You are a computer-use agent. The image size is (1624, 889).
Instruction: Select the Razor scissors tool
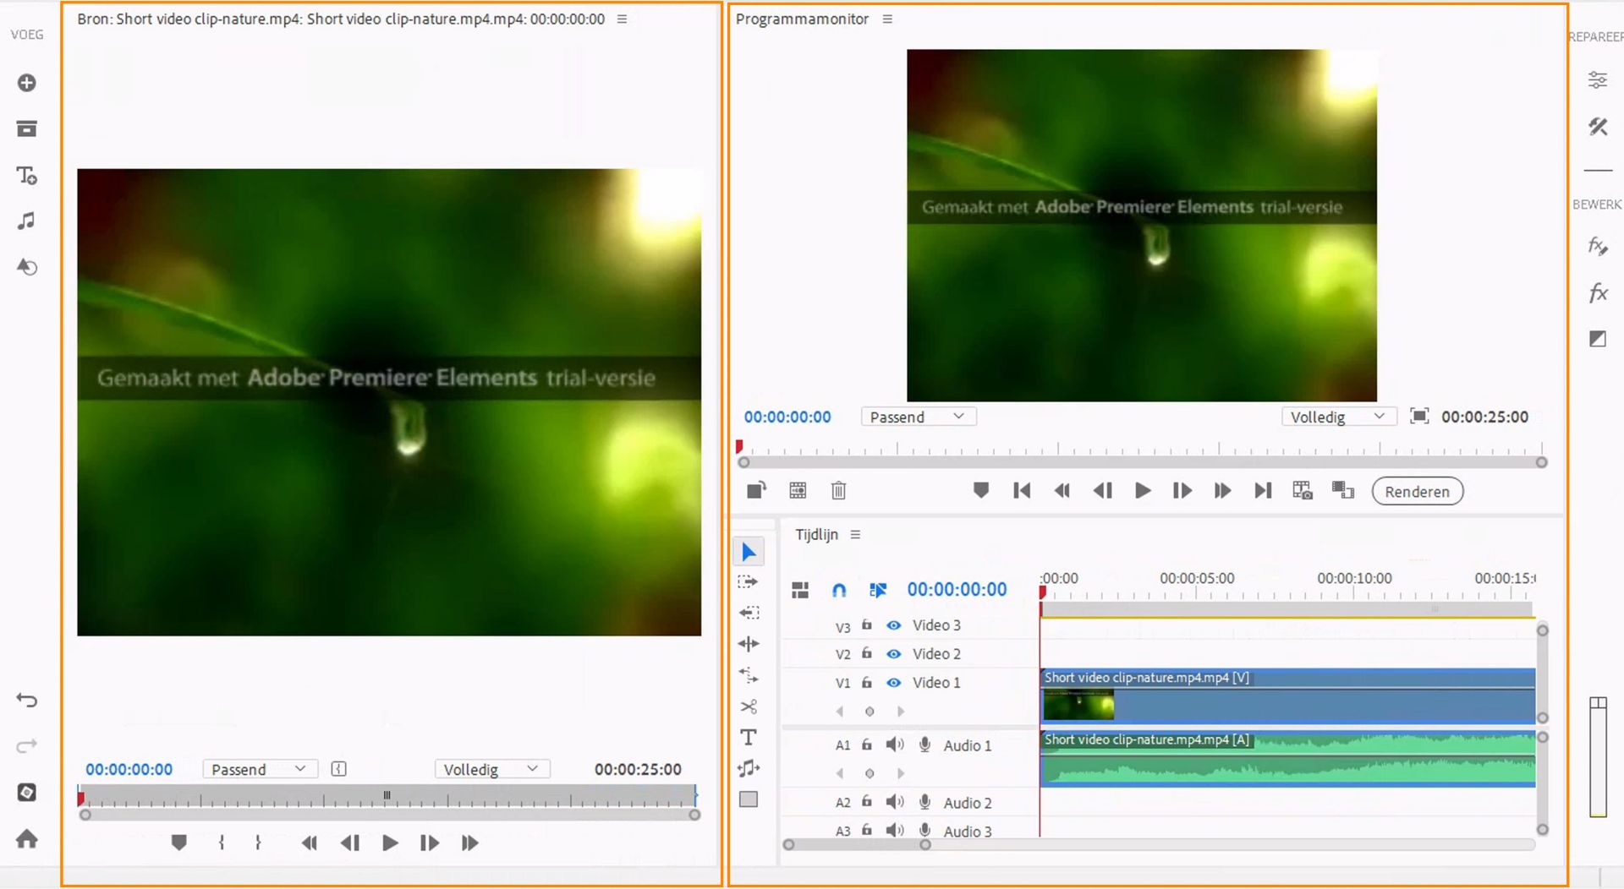click(749, 706)
